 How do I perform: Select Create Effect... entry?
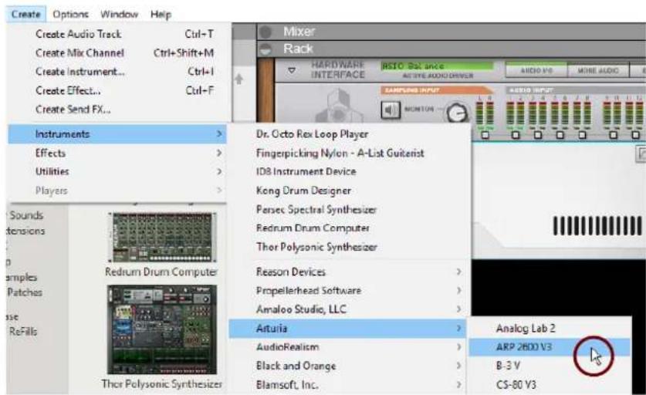click(x=117, y=90)
